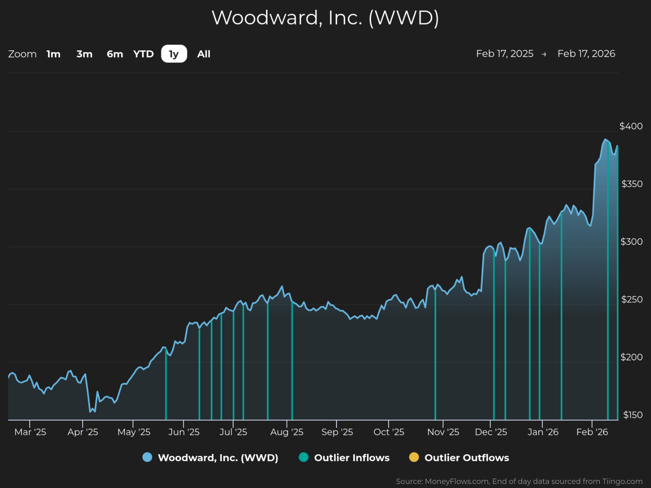Click the Apr '25 axis label
Image resolution: width=651 pixels, height=488 pixels.
83,432
